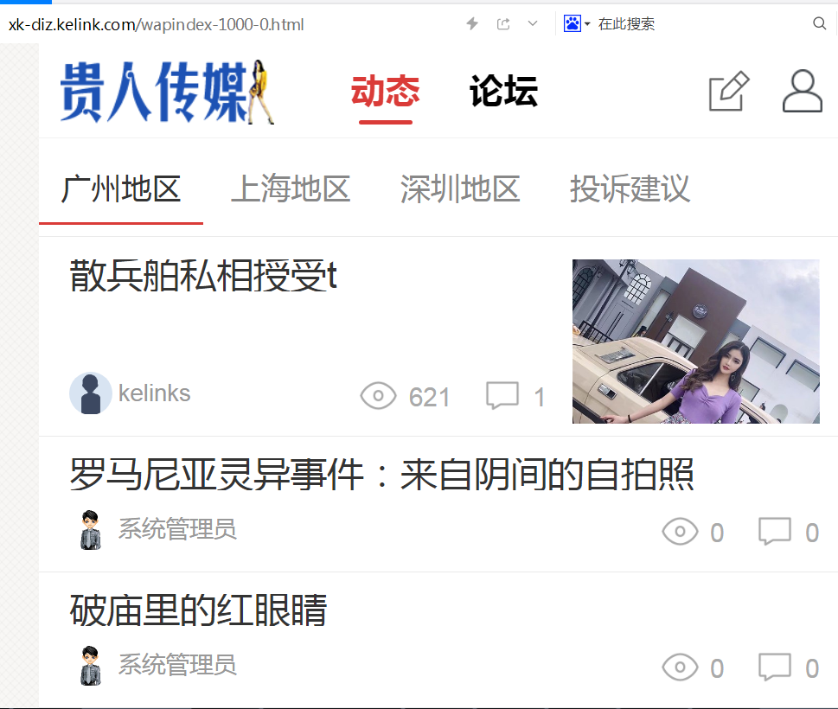Click the Baidu paw search engine icon

[573, 23]
